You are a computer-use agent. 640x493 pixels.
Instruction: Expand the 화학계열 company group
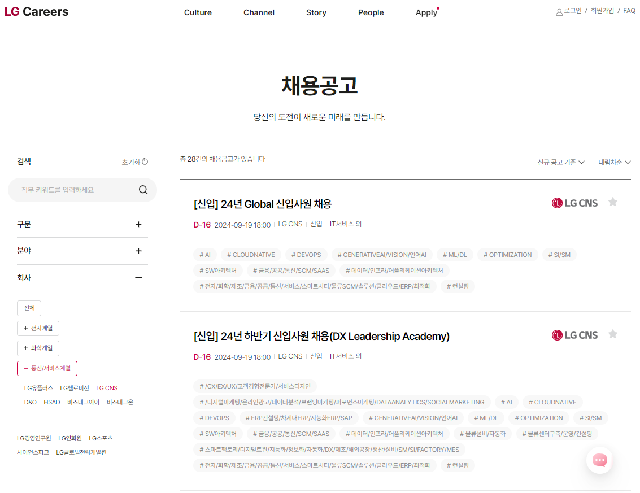(x=38, y=348)
